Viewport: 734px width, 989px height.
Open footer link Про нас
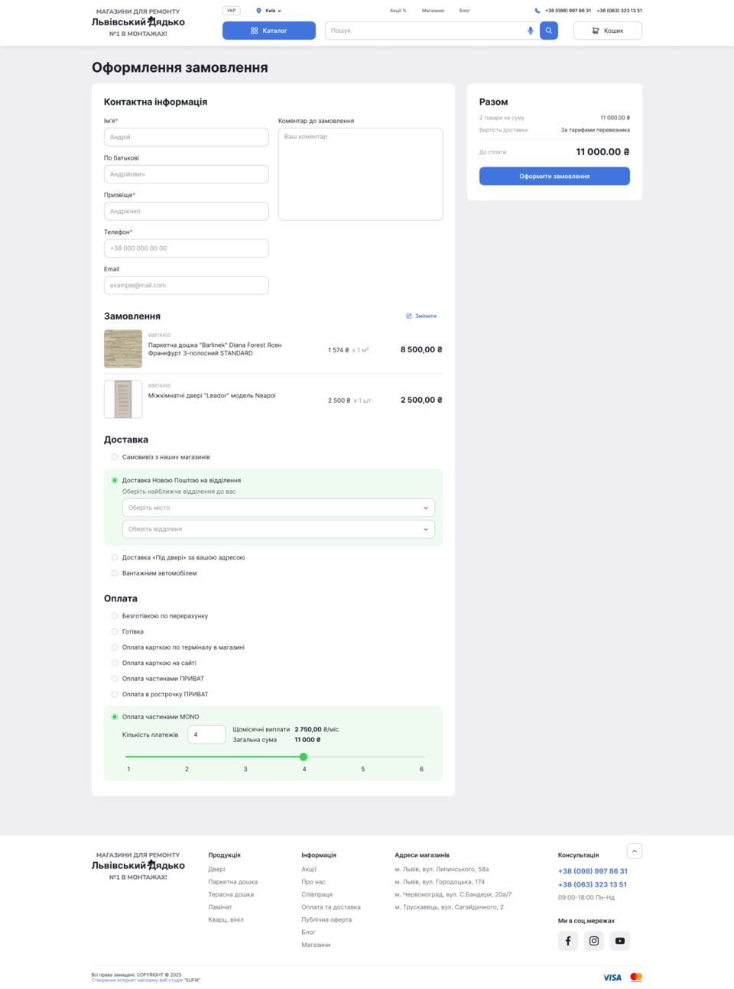pos(313,882)
